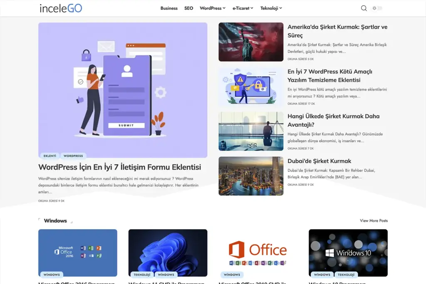Screen dimensions: 426x284
Task: Expand the Teknoloji menu dropdown
Action: (271, 8)
